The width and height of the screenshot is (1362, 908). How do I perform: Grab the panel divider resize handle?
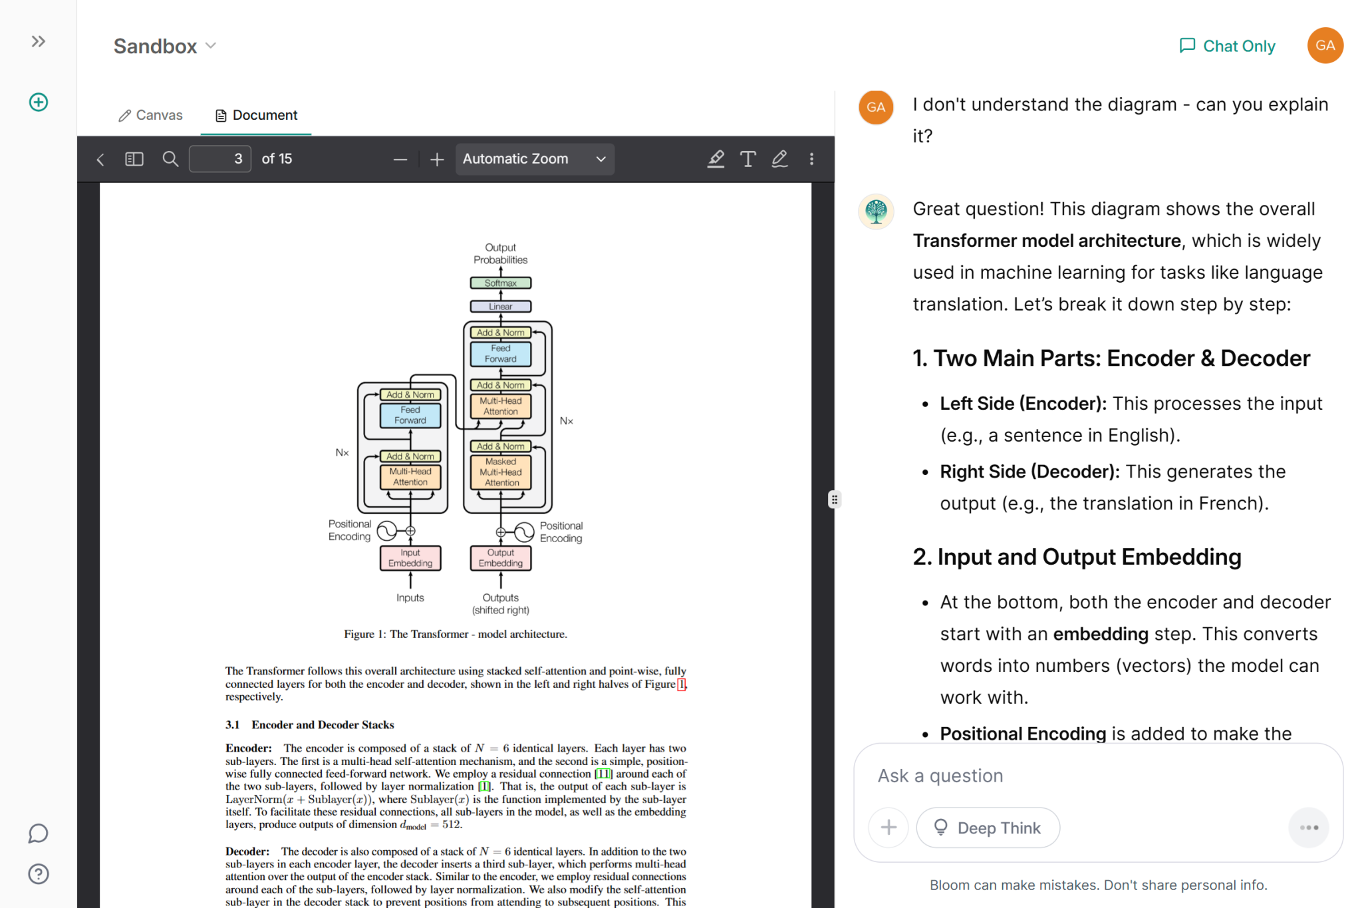tap(834, 499)
